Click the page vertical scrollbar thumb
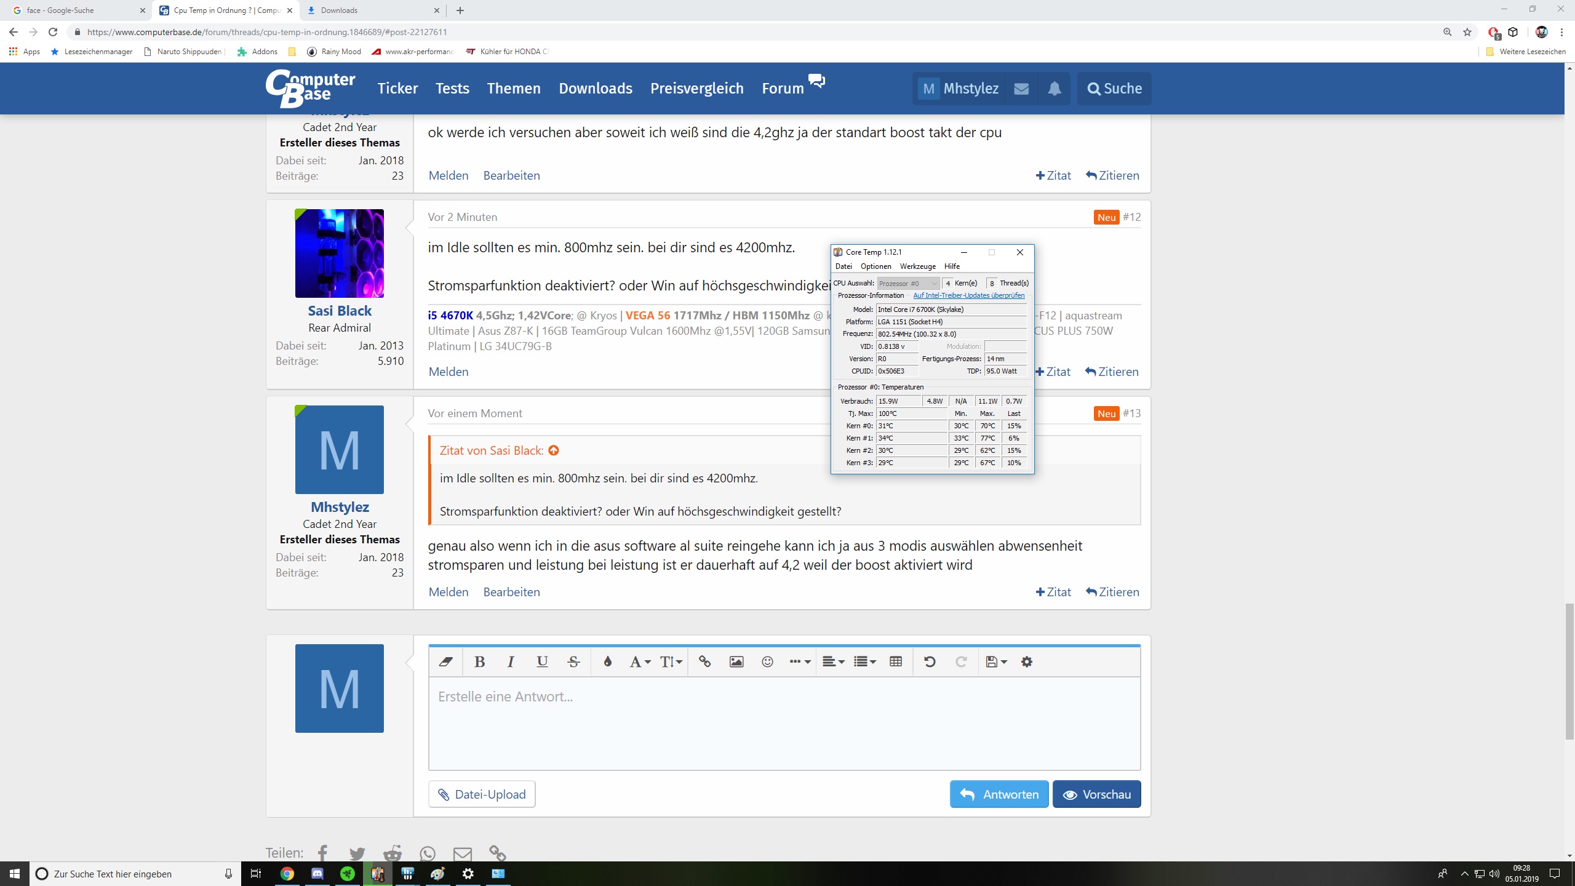The height and width of the screenshot is (886, 1575). [x=1569, y=672]
